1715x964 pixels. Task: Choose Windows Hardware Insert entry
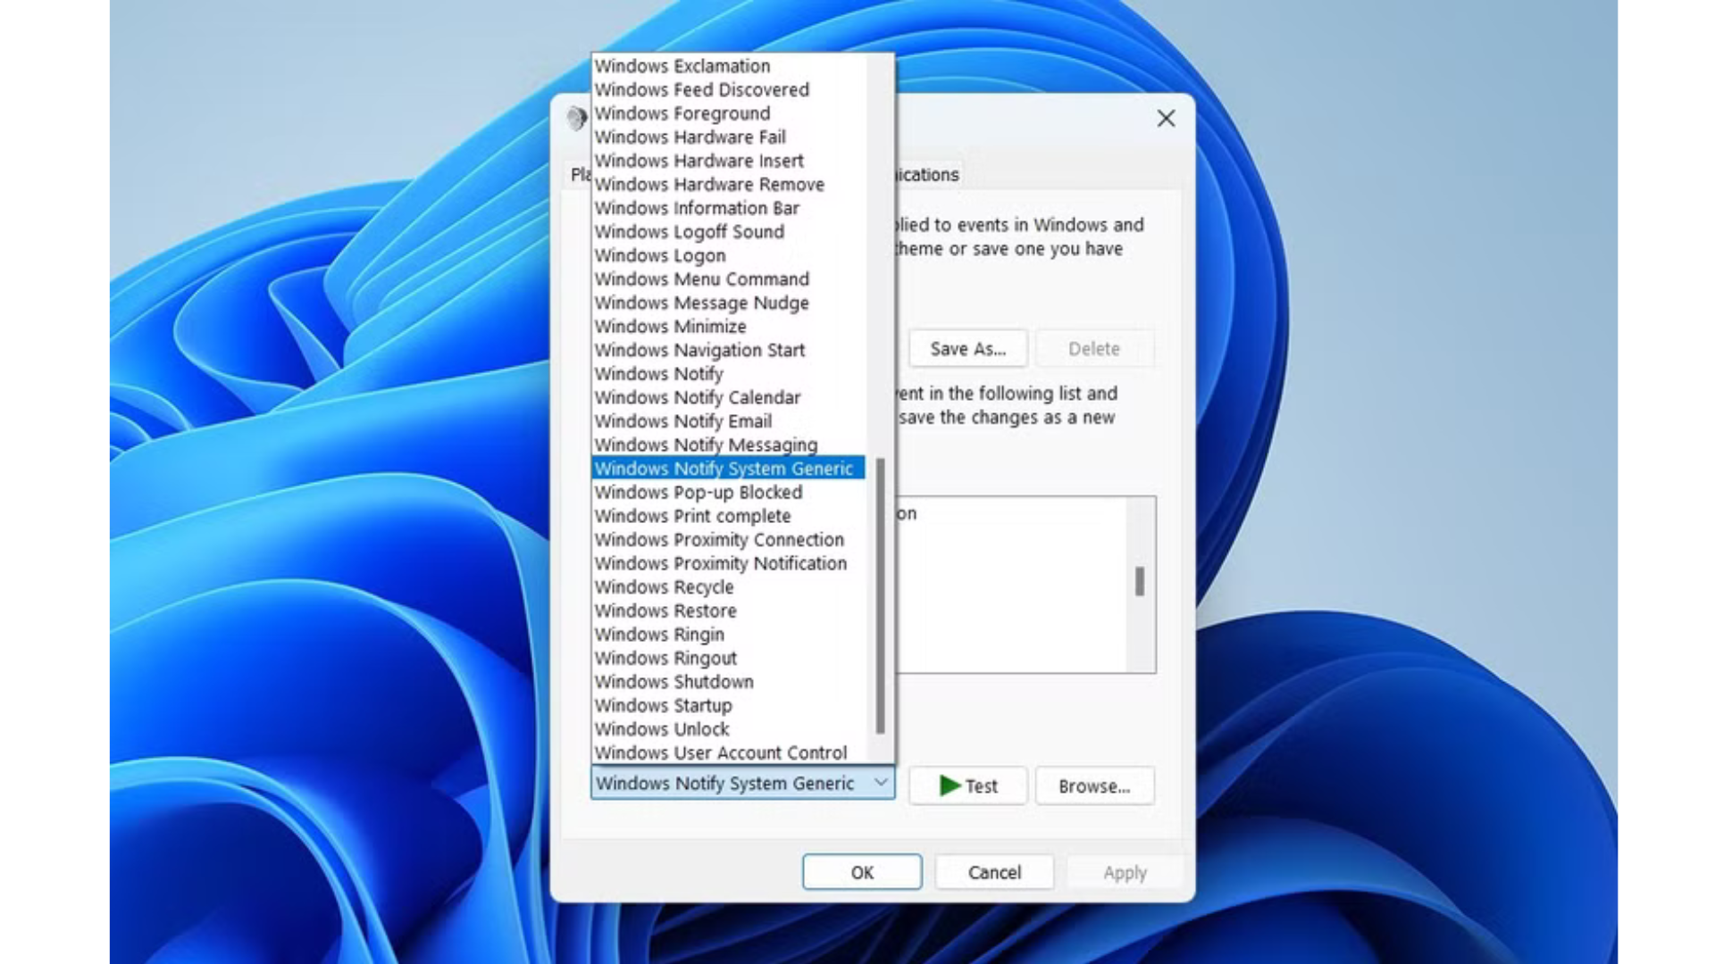click(x=699, y=161)
